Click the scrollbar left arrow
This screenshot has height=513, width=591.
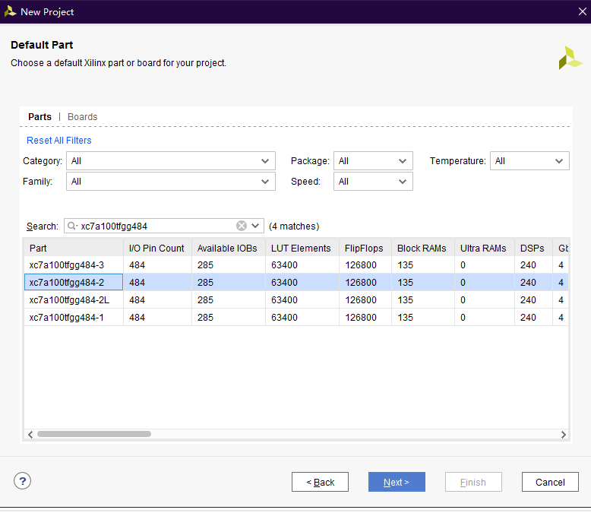30,435
